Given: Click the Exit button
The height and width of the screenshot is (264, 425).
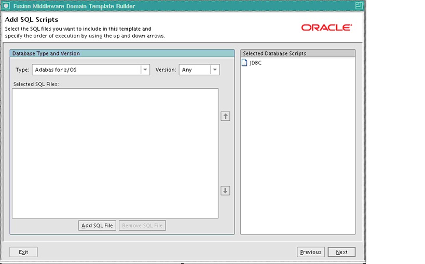Looking at the screenshot, I should [23, 252].
